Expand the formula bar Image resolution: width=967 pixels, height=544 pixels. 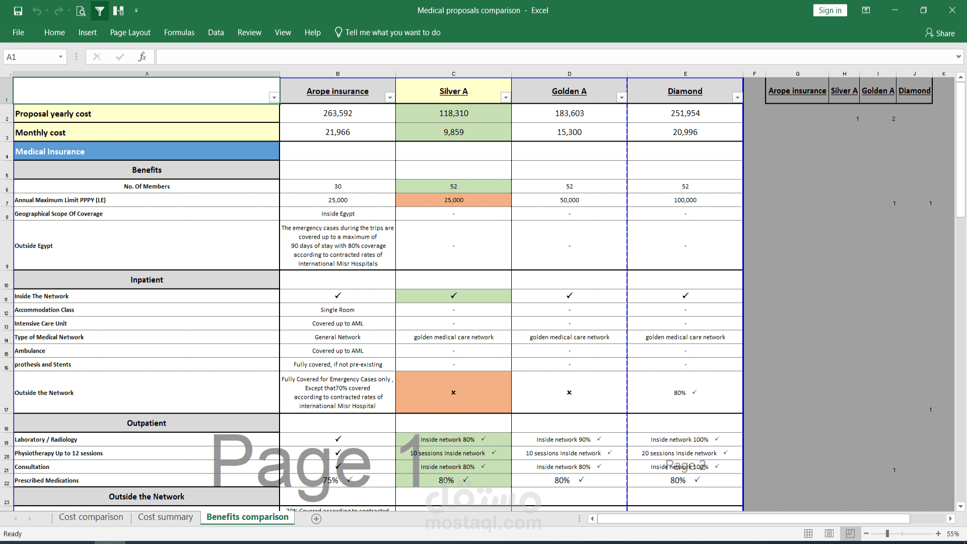pyautogui.click(x=958, y=57)
